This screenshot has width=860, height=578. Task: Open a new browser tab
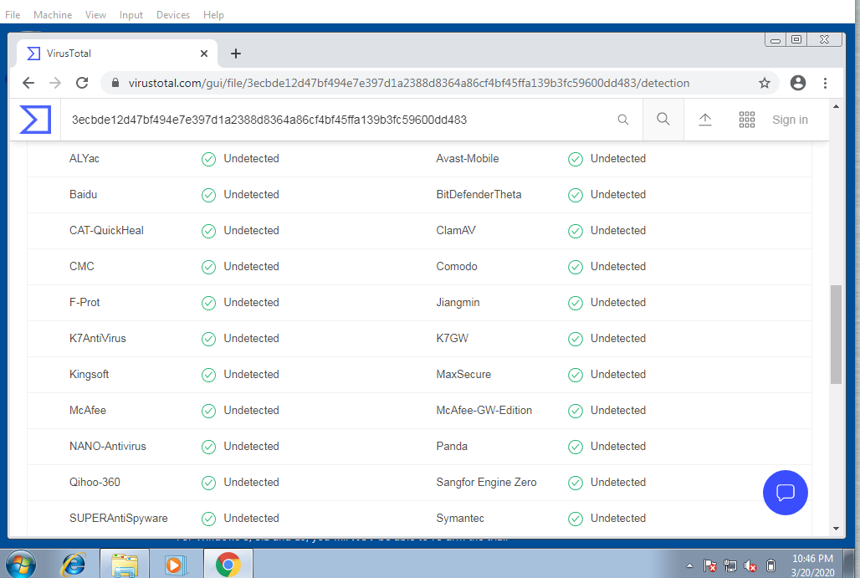[236, 54]
